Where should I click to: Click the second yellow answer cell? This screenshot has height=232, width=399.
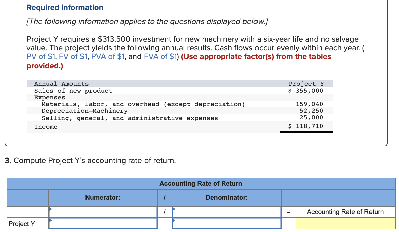pos(375,223)
